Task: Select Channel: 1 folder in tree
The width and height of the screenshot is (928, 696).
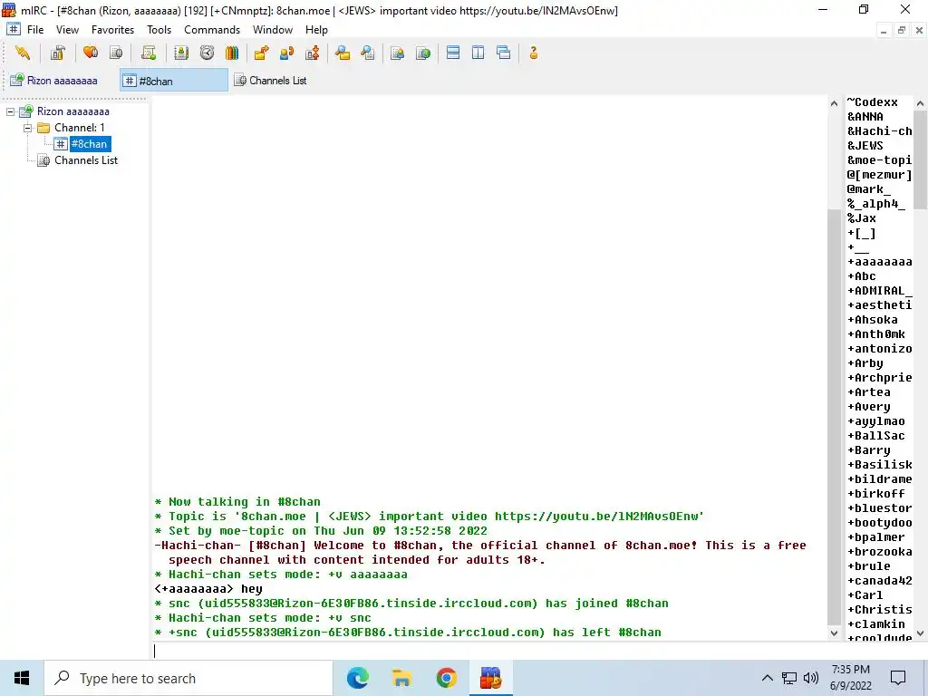Action: coord(80,128)
